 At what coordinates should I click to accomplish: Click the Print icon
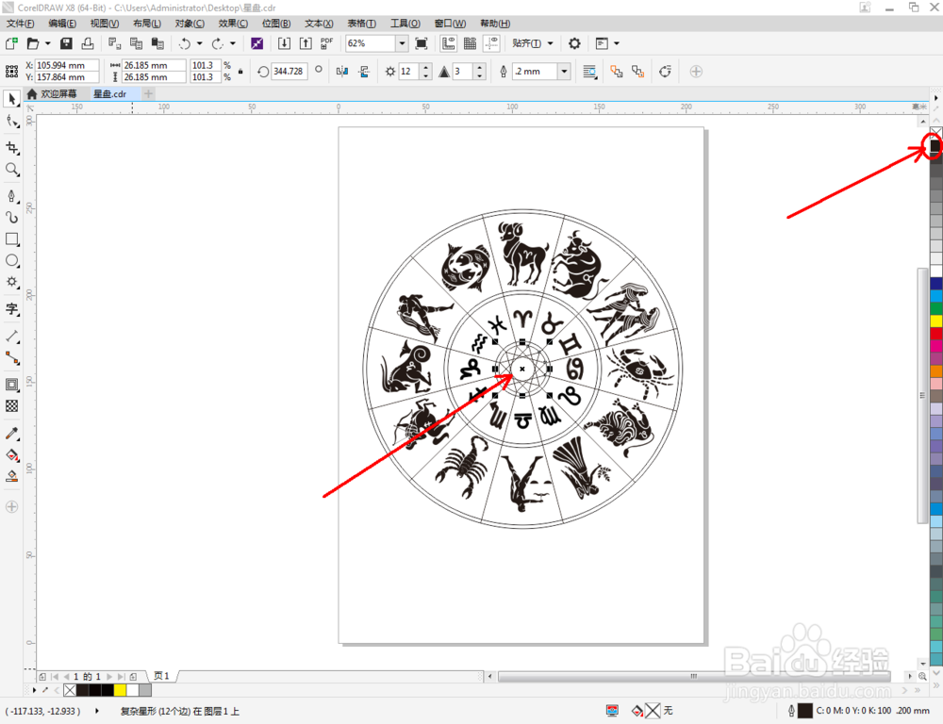(x=88, y=43)
